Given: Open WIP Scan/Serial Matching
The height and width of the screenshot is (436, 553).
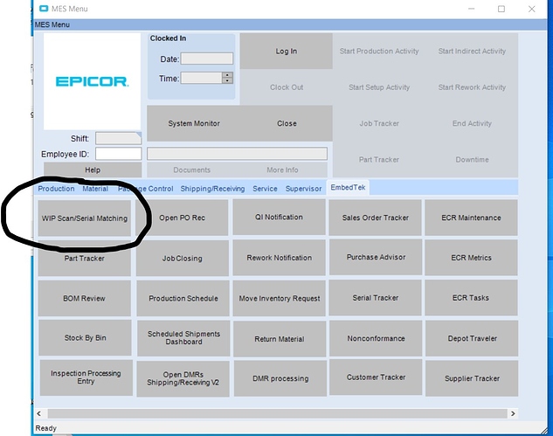Looking at the screenshot, I should 84,218.
